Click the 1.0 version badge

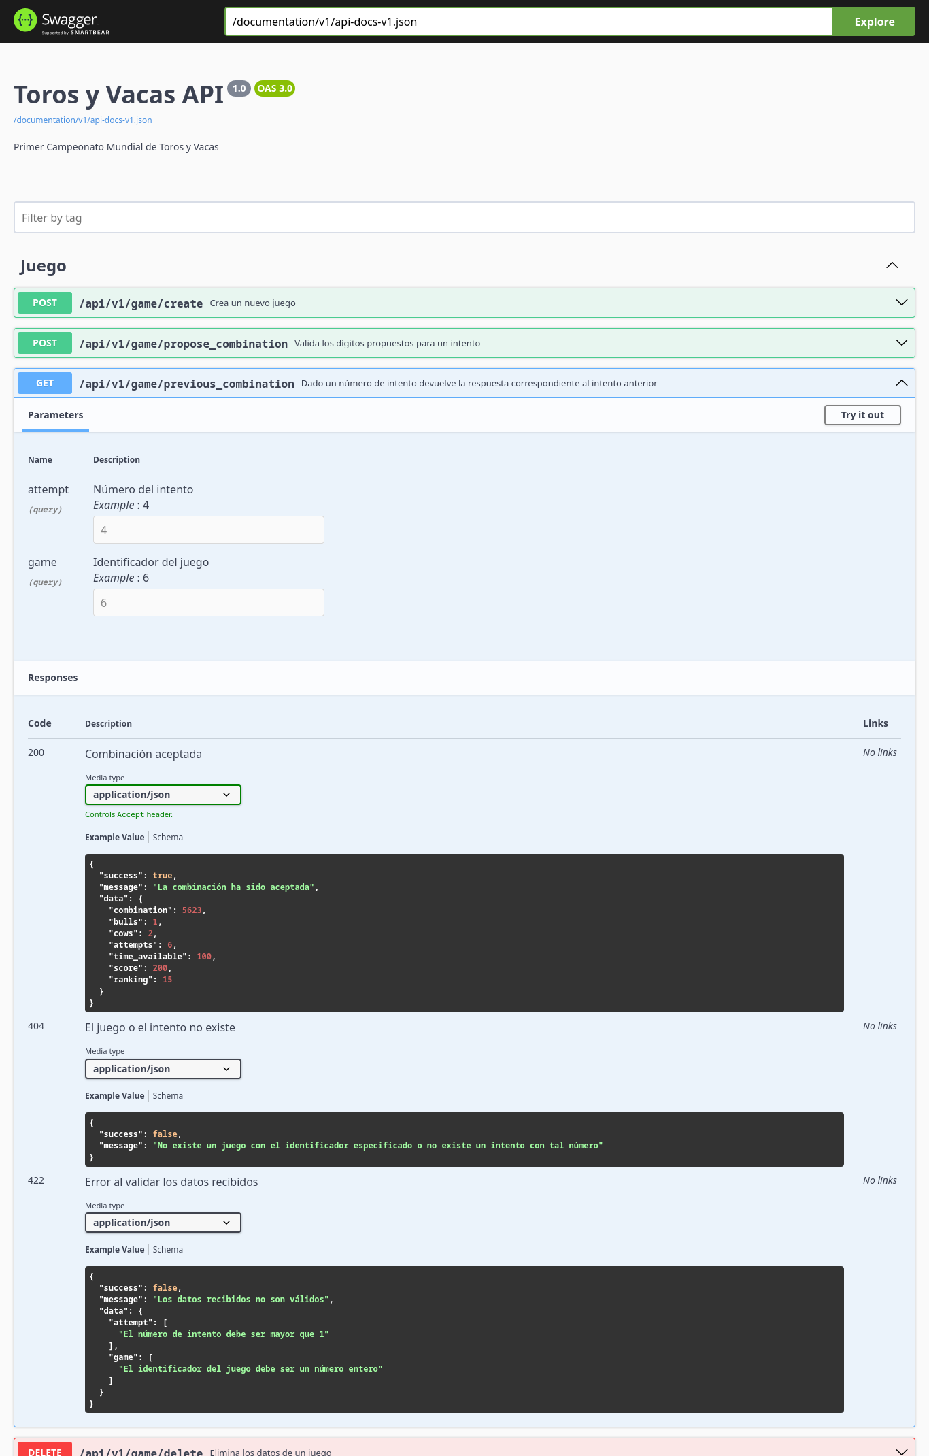[239, 88]
